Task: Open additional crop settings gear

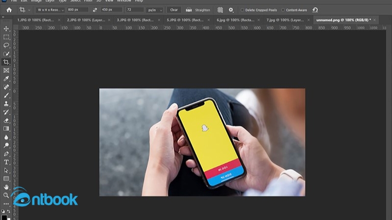Action: coord(231,10)
